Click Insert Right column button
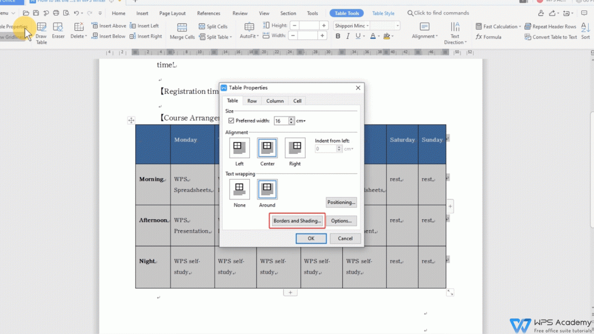This screenshot has width=594, height=334. (146, 37)
